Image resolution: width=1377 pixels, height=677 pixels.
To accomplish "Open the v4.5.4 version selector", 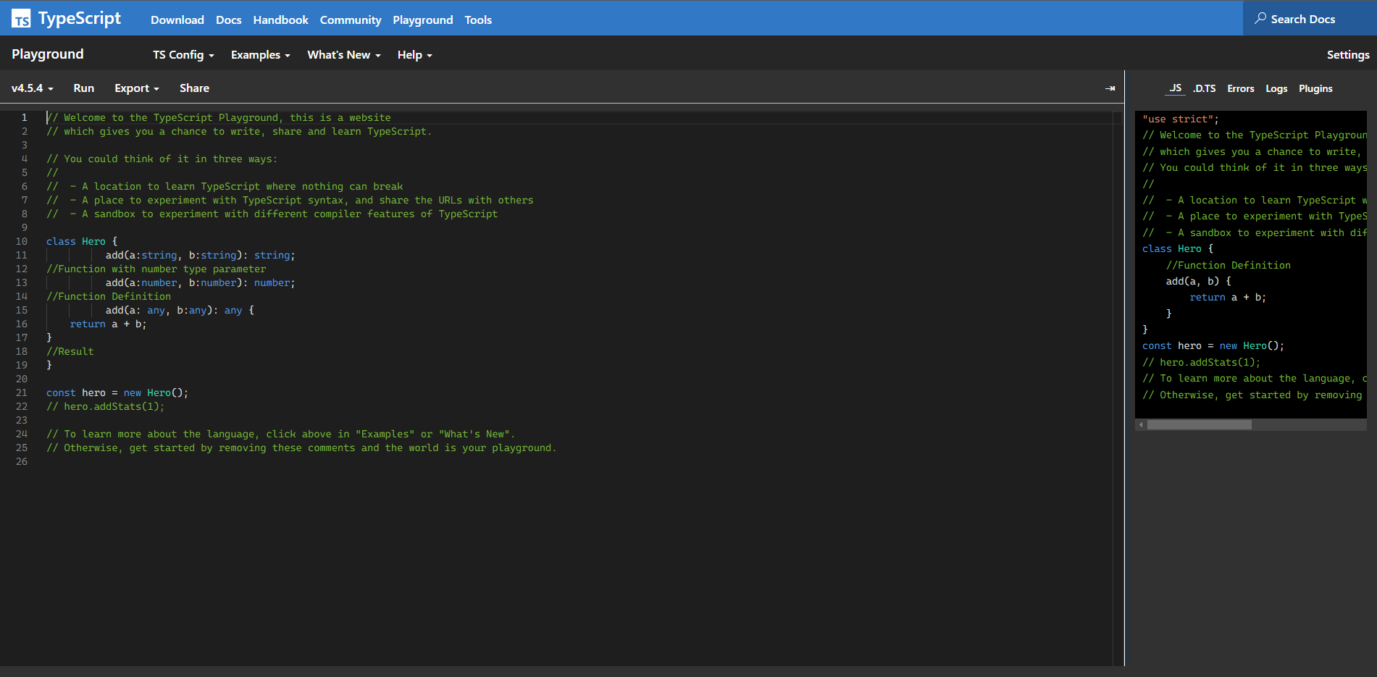I will (33, 88).
